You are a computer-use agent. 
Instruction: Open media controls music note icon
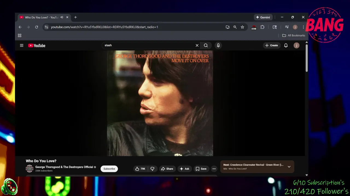click(x=287, y=27)
